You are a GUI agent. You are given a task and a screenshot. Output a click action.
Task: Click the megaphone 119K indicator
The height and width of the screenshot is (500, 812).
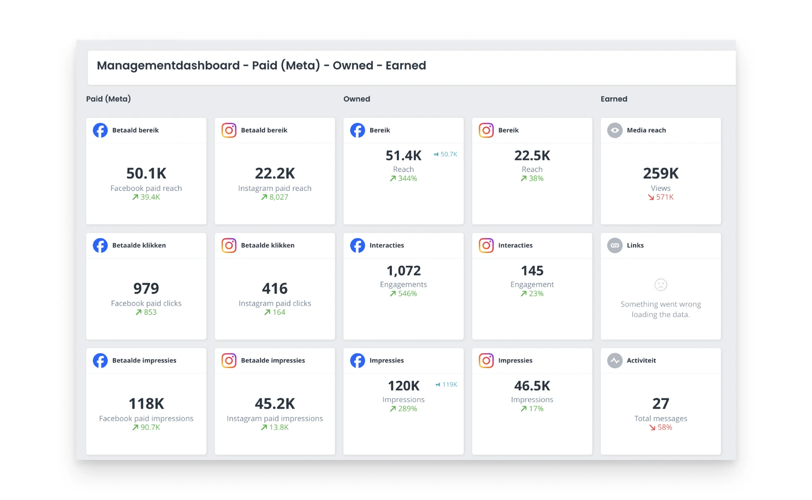click(x=446, y=385)
